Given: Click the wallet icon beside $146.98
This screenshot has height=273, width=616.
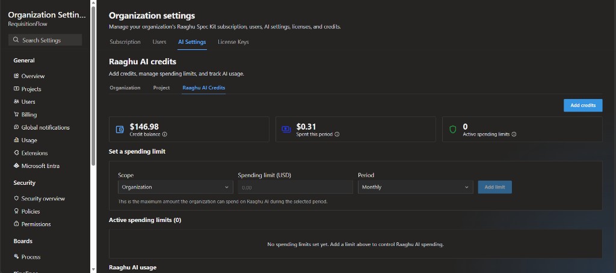Looking at the screenshot, I should tap(120, 129).
